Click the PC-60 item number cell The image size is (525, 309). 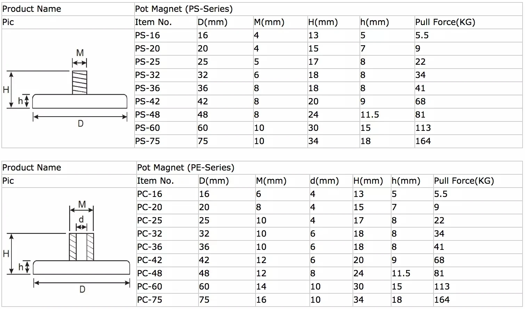pyautogui.click(x=150, y=287)
